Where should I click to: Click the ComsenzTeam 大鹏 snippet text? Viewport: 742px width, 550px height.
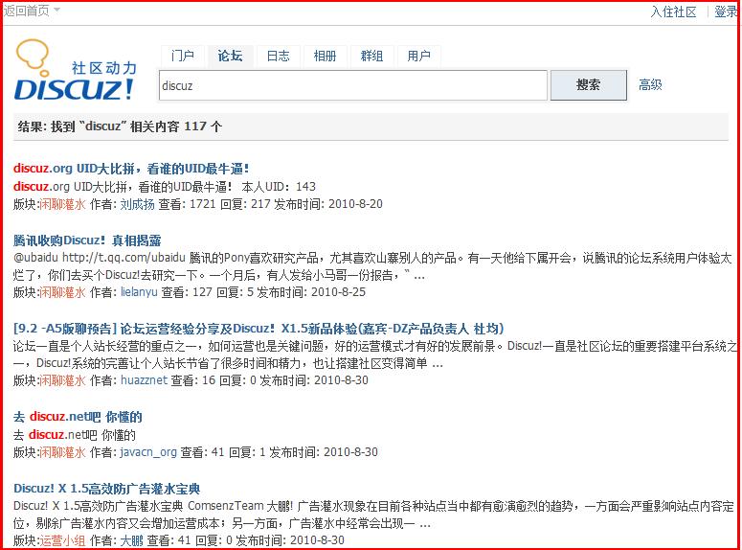240,506
